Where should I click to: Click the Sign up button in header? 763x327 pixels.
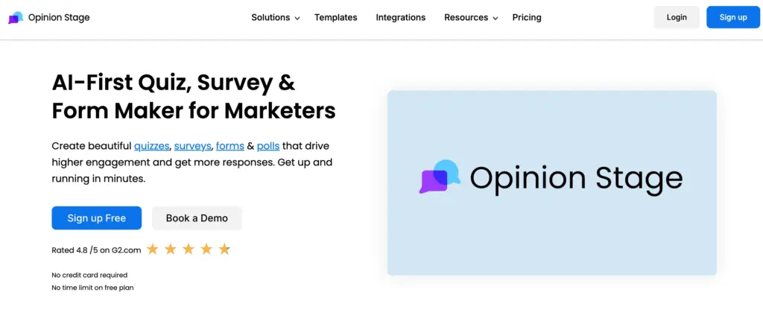[x=733, y=17]
